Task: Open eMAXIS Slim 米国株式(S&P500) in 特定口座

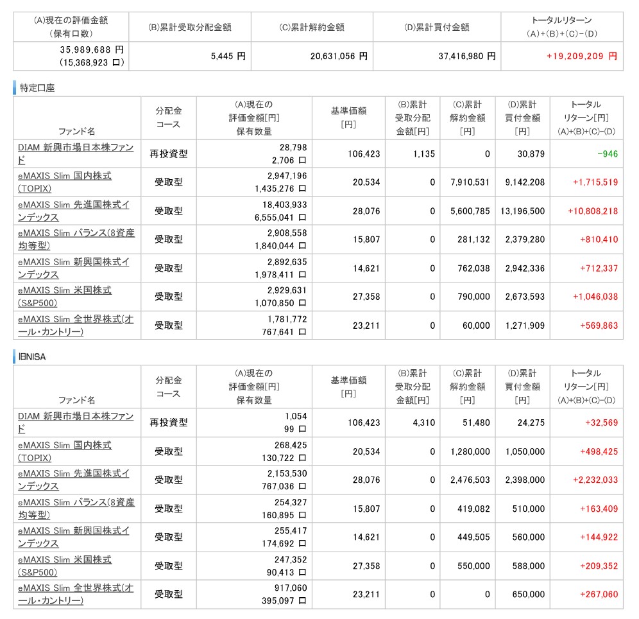Action: pyautogui.click(x=65, y=296)
